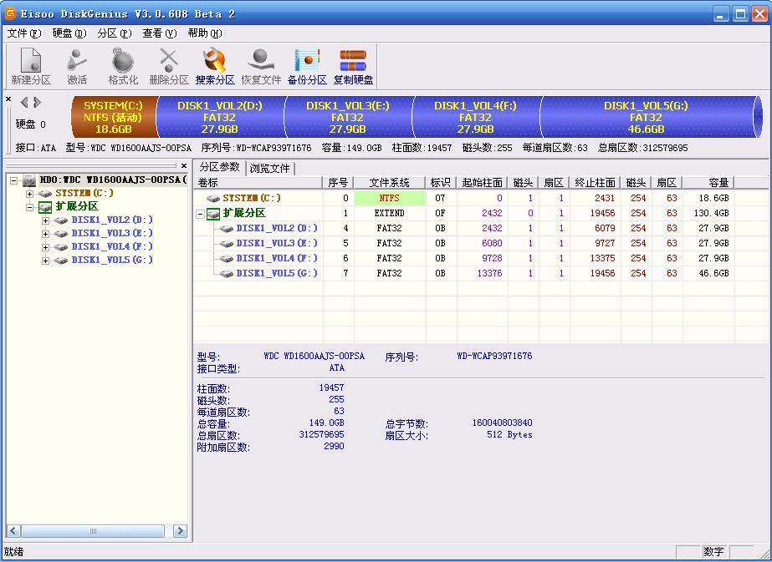Click the tree panel horizontal scrollbar right arrow
Viewport: 772px width, 562px height.
point(178,530)
